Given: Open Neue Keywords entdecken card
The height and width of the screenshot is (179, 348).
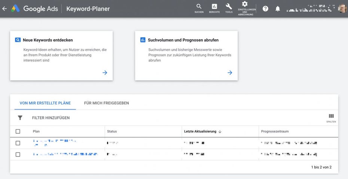Looking at the screenshot, I should 61,56.
